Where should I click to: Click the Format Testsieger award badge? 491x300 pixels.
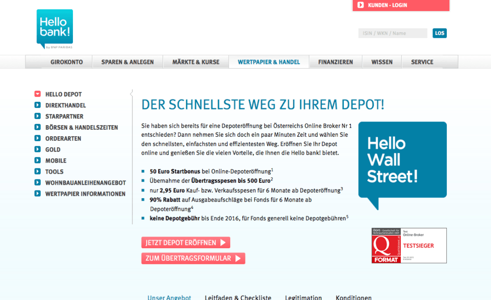tap(409, 245)
